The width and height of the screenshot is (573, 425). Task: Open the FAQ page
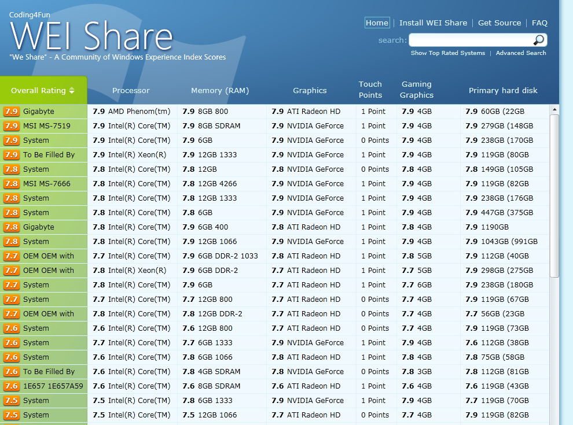[x=539, y=23]
